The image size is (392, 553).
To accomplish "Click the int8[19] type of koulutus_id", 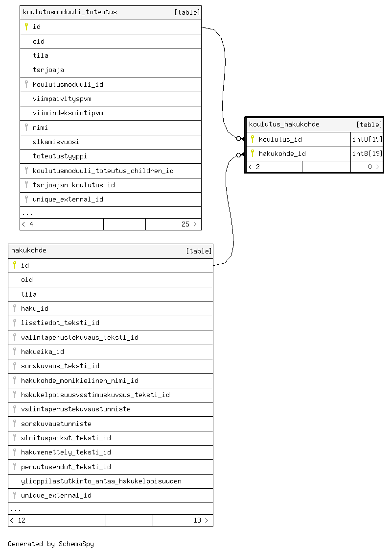I will (368, 139).
